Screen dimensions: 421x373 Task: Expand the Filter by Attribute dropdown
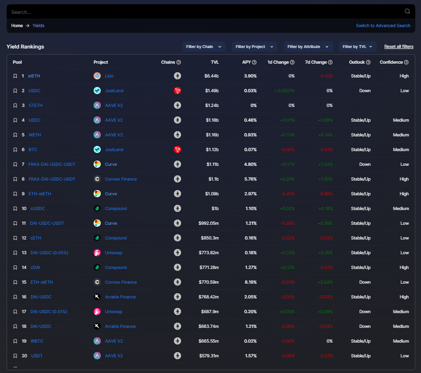308,47
